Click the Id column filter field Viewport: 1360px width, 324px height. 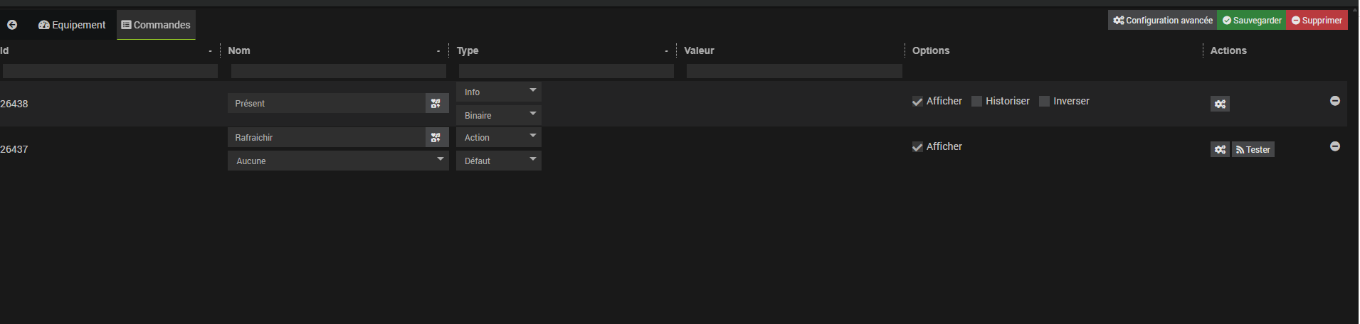[x=110, y=71]
